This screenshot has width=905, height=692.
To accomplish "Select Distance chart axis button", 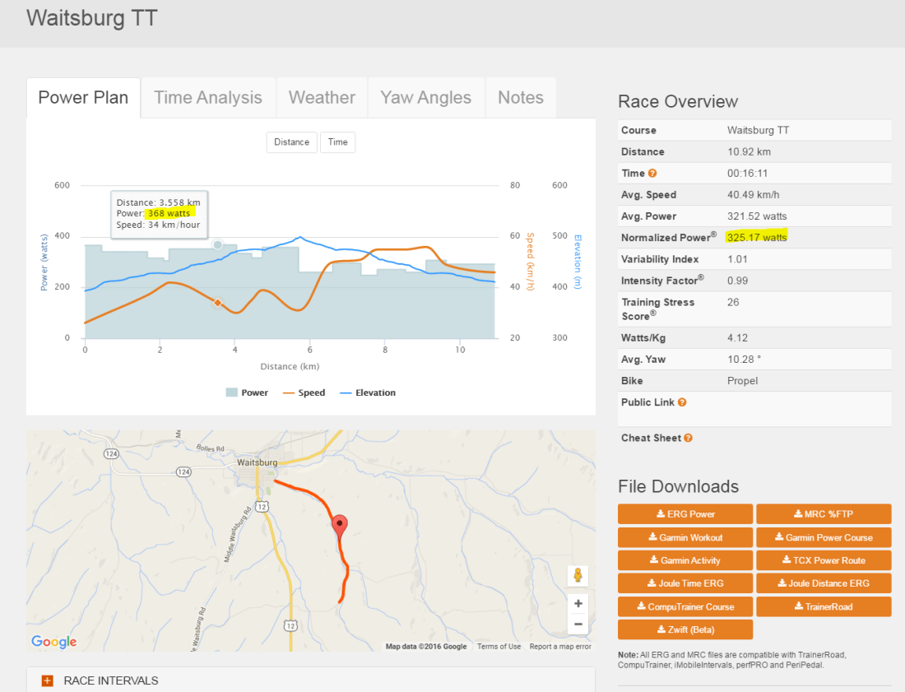I will (x=291, y=142).
